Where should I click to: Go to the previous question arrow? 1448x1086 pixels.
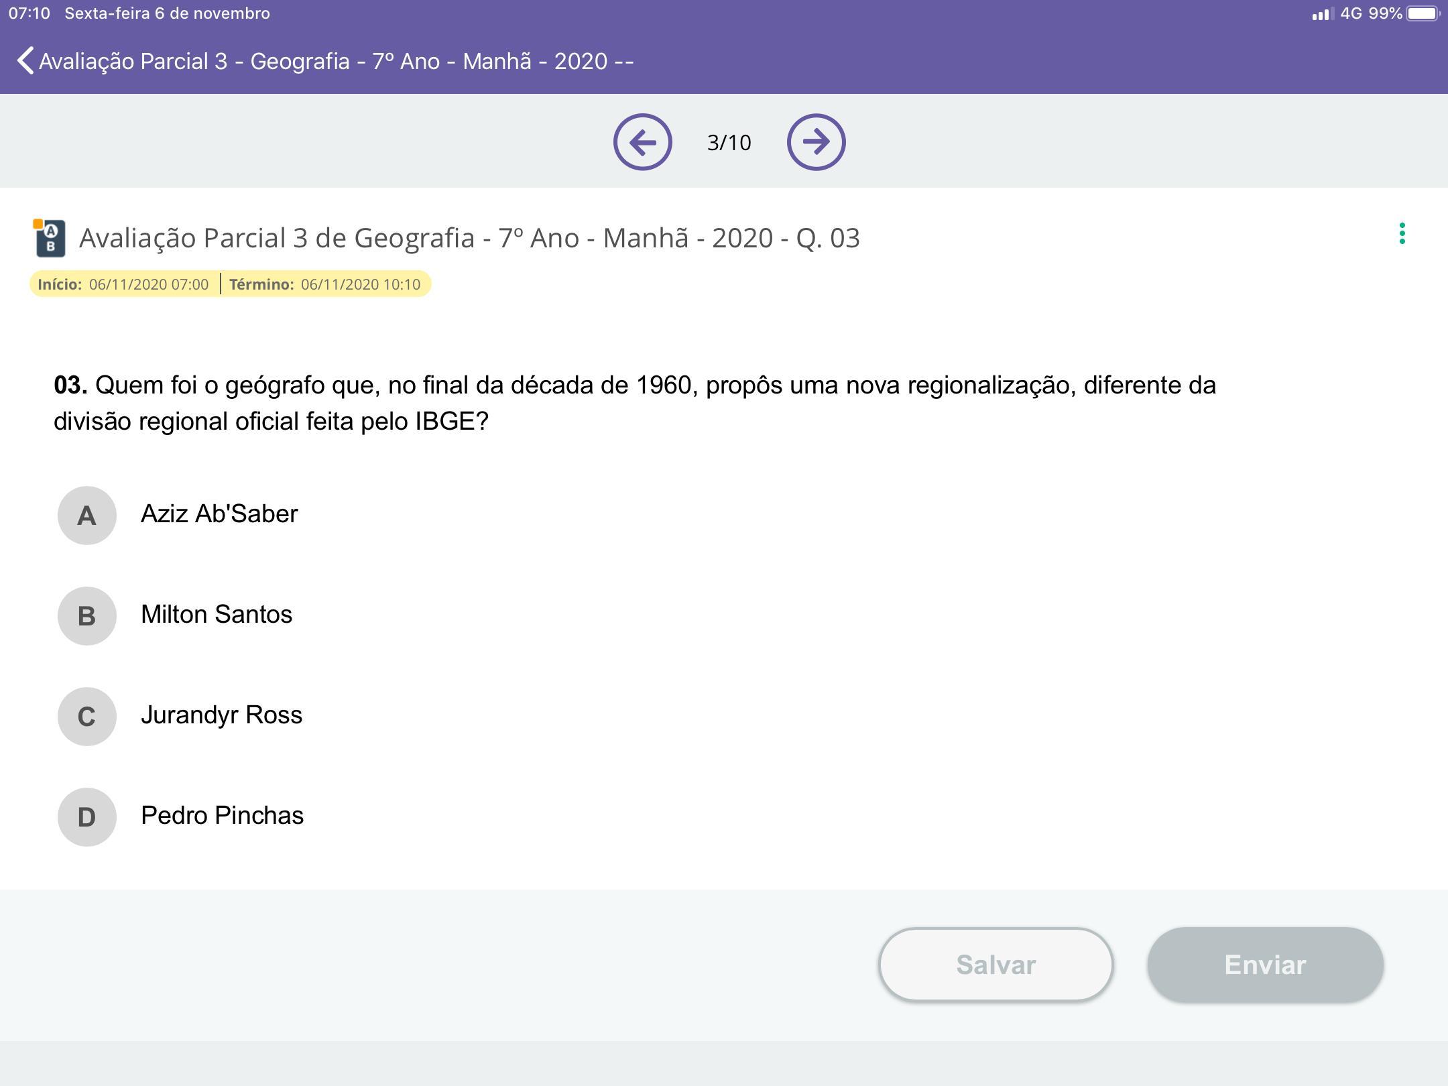642,142
